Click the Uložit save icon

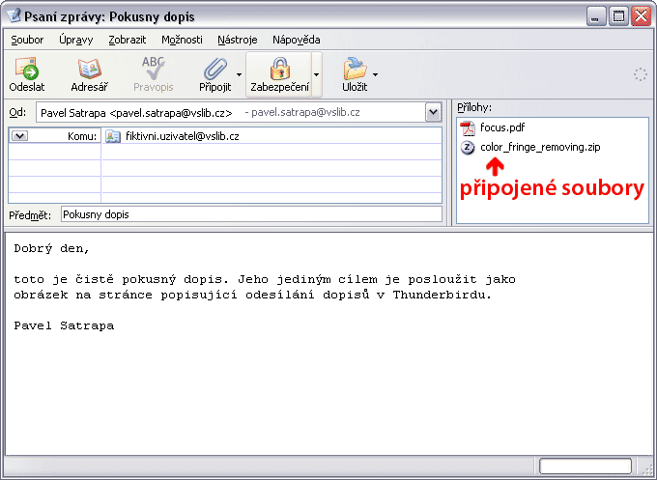click(355, 69)
